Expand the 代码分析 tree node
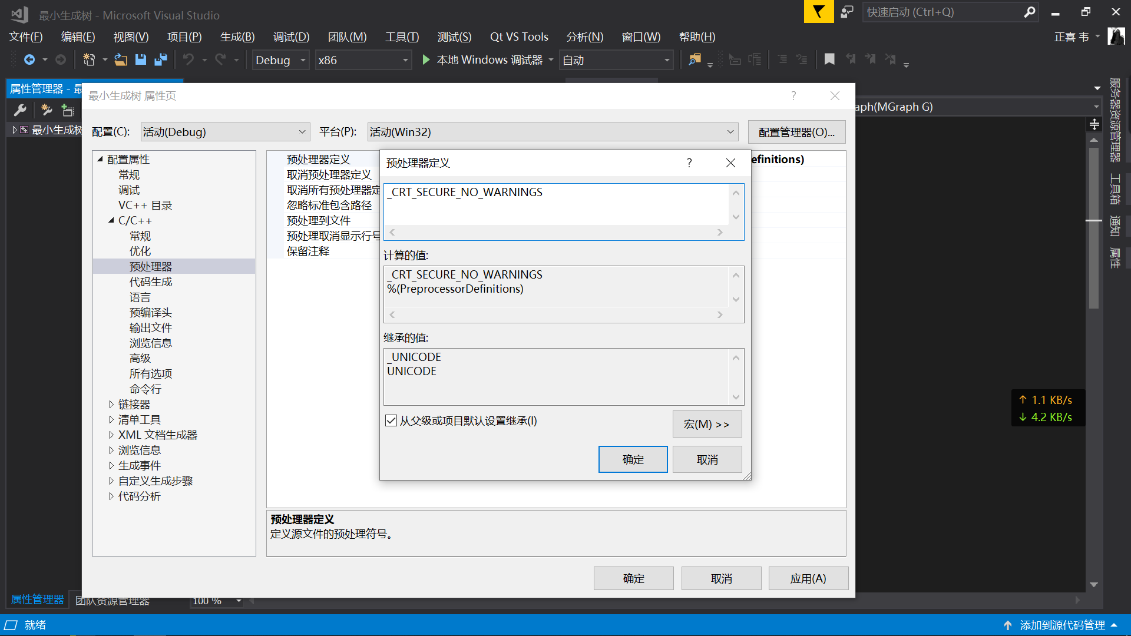Screen dimensions: 1131x636 111,496
